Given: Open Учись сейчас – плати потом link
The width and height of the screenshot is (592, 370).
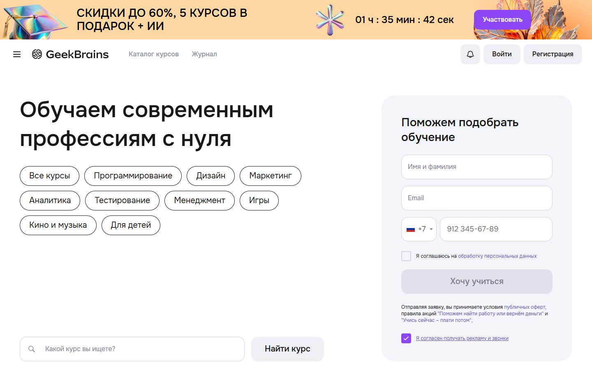Looking at the screenshot, I should click(x=437, y=320).
